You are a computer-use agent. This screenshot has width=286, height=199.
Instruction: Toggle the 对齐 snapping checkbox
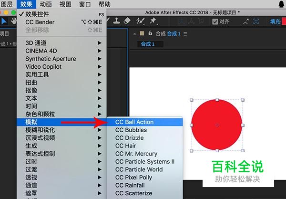tap(215, 22)
